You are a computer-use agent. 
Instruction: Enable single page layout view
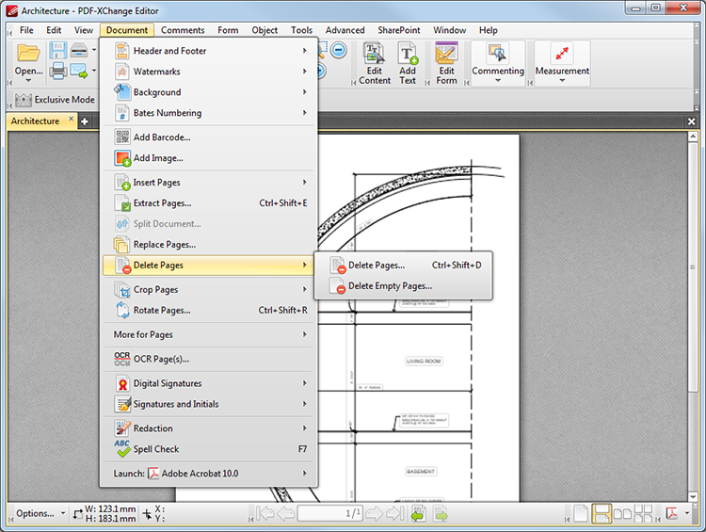coord(581,513)
